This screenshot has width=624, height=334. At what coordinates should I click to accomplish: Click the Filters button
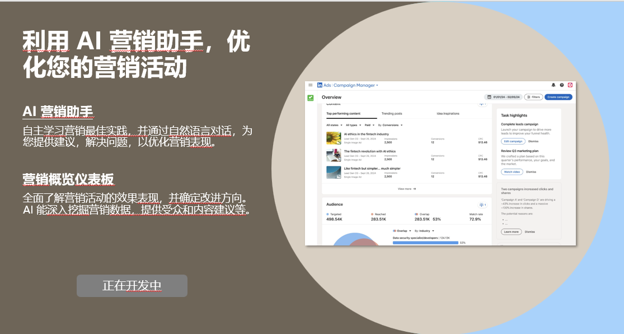[x=533, y=97]
